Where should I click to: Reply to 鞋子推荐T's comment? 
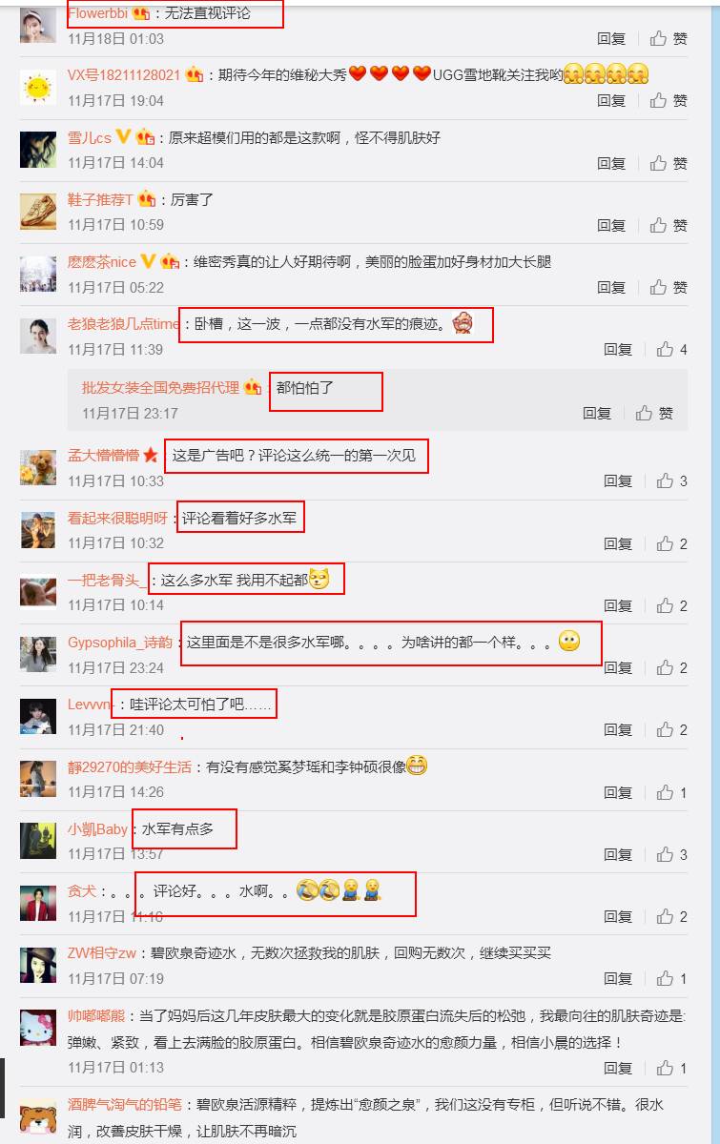coord(611,225)
